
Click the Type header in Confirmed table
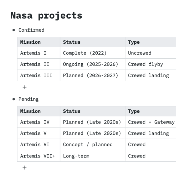click(150, 42)
